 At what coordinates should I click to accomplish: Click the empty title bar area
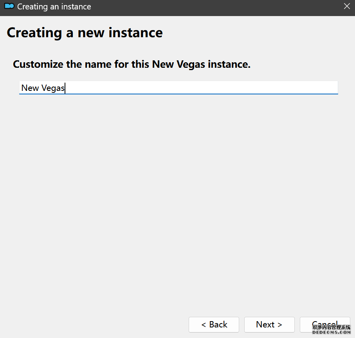coord(215,7)
